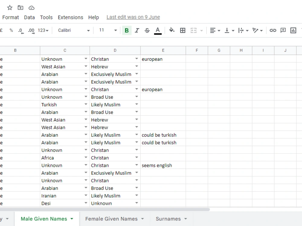
Task: Open dropdown arrow on Turkish cell
Action: (86, 104)
